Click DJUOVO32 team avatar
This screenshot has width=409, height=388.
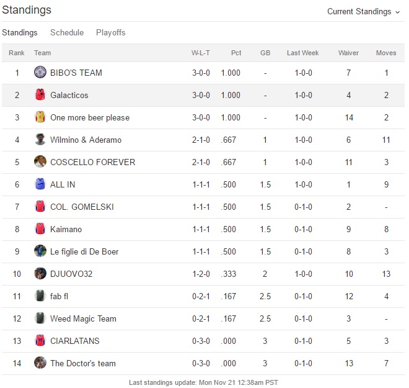40,273
